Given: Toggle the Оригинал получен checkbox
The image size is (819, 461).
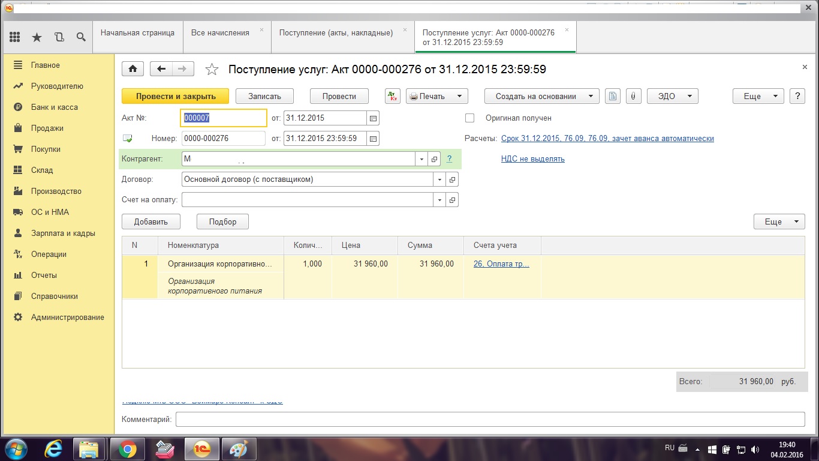Looking at the screenshot, I should coord(469,118).
